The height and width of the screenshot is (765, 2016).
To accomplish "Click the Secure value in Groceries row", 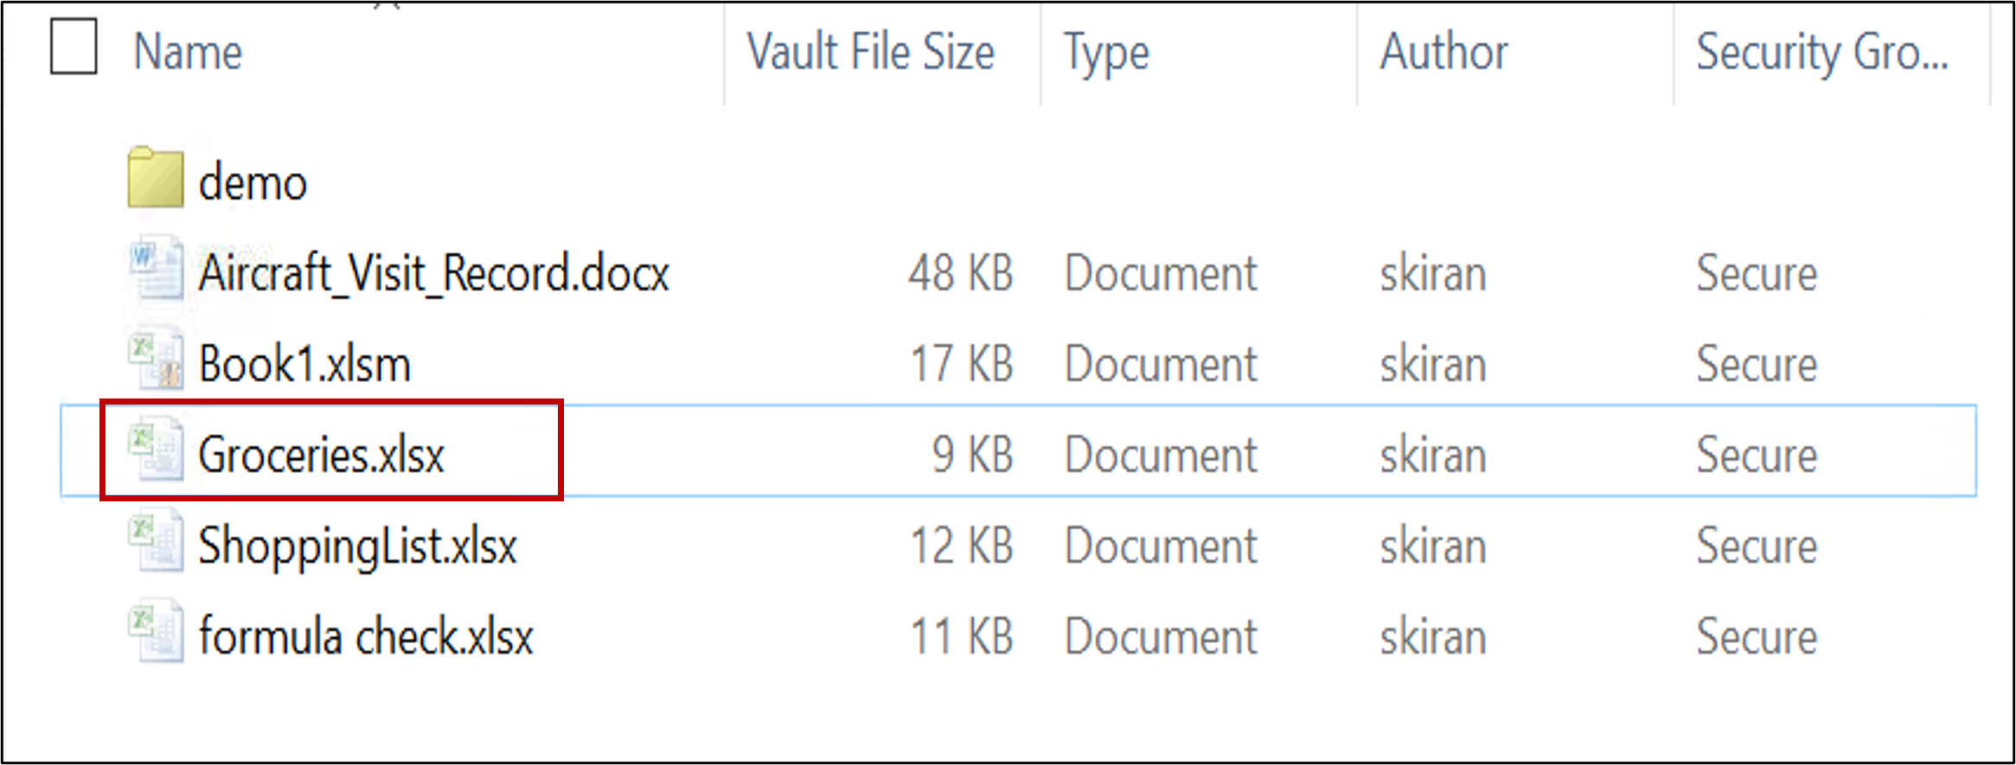I will tap(1757, 456).
